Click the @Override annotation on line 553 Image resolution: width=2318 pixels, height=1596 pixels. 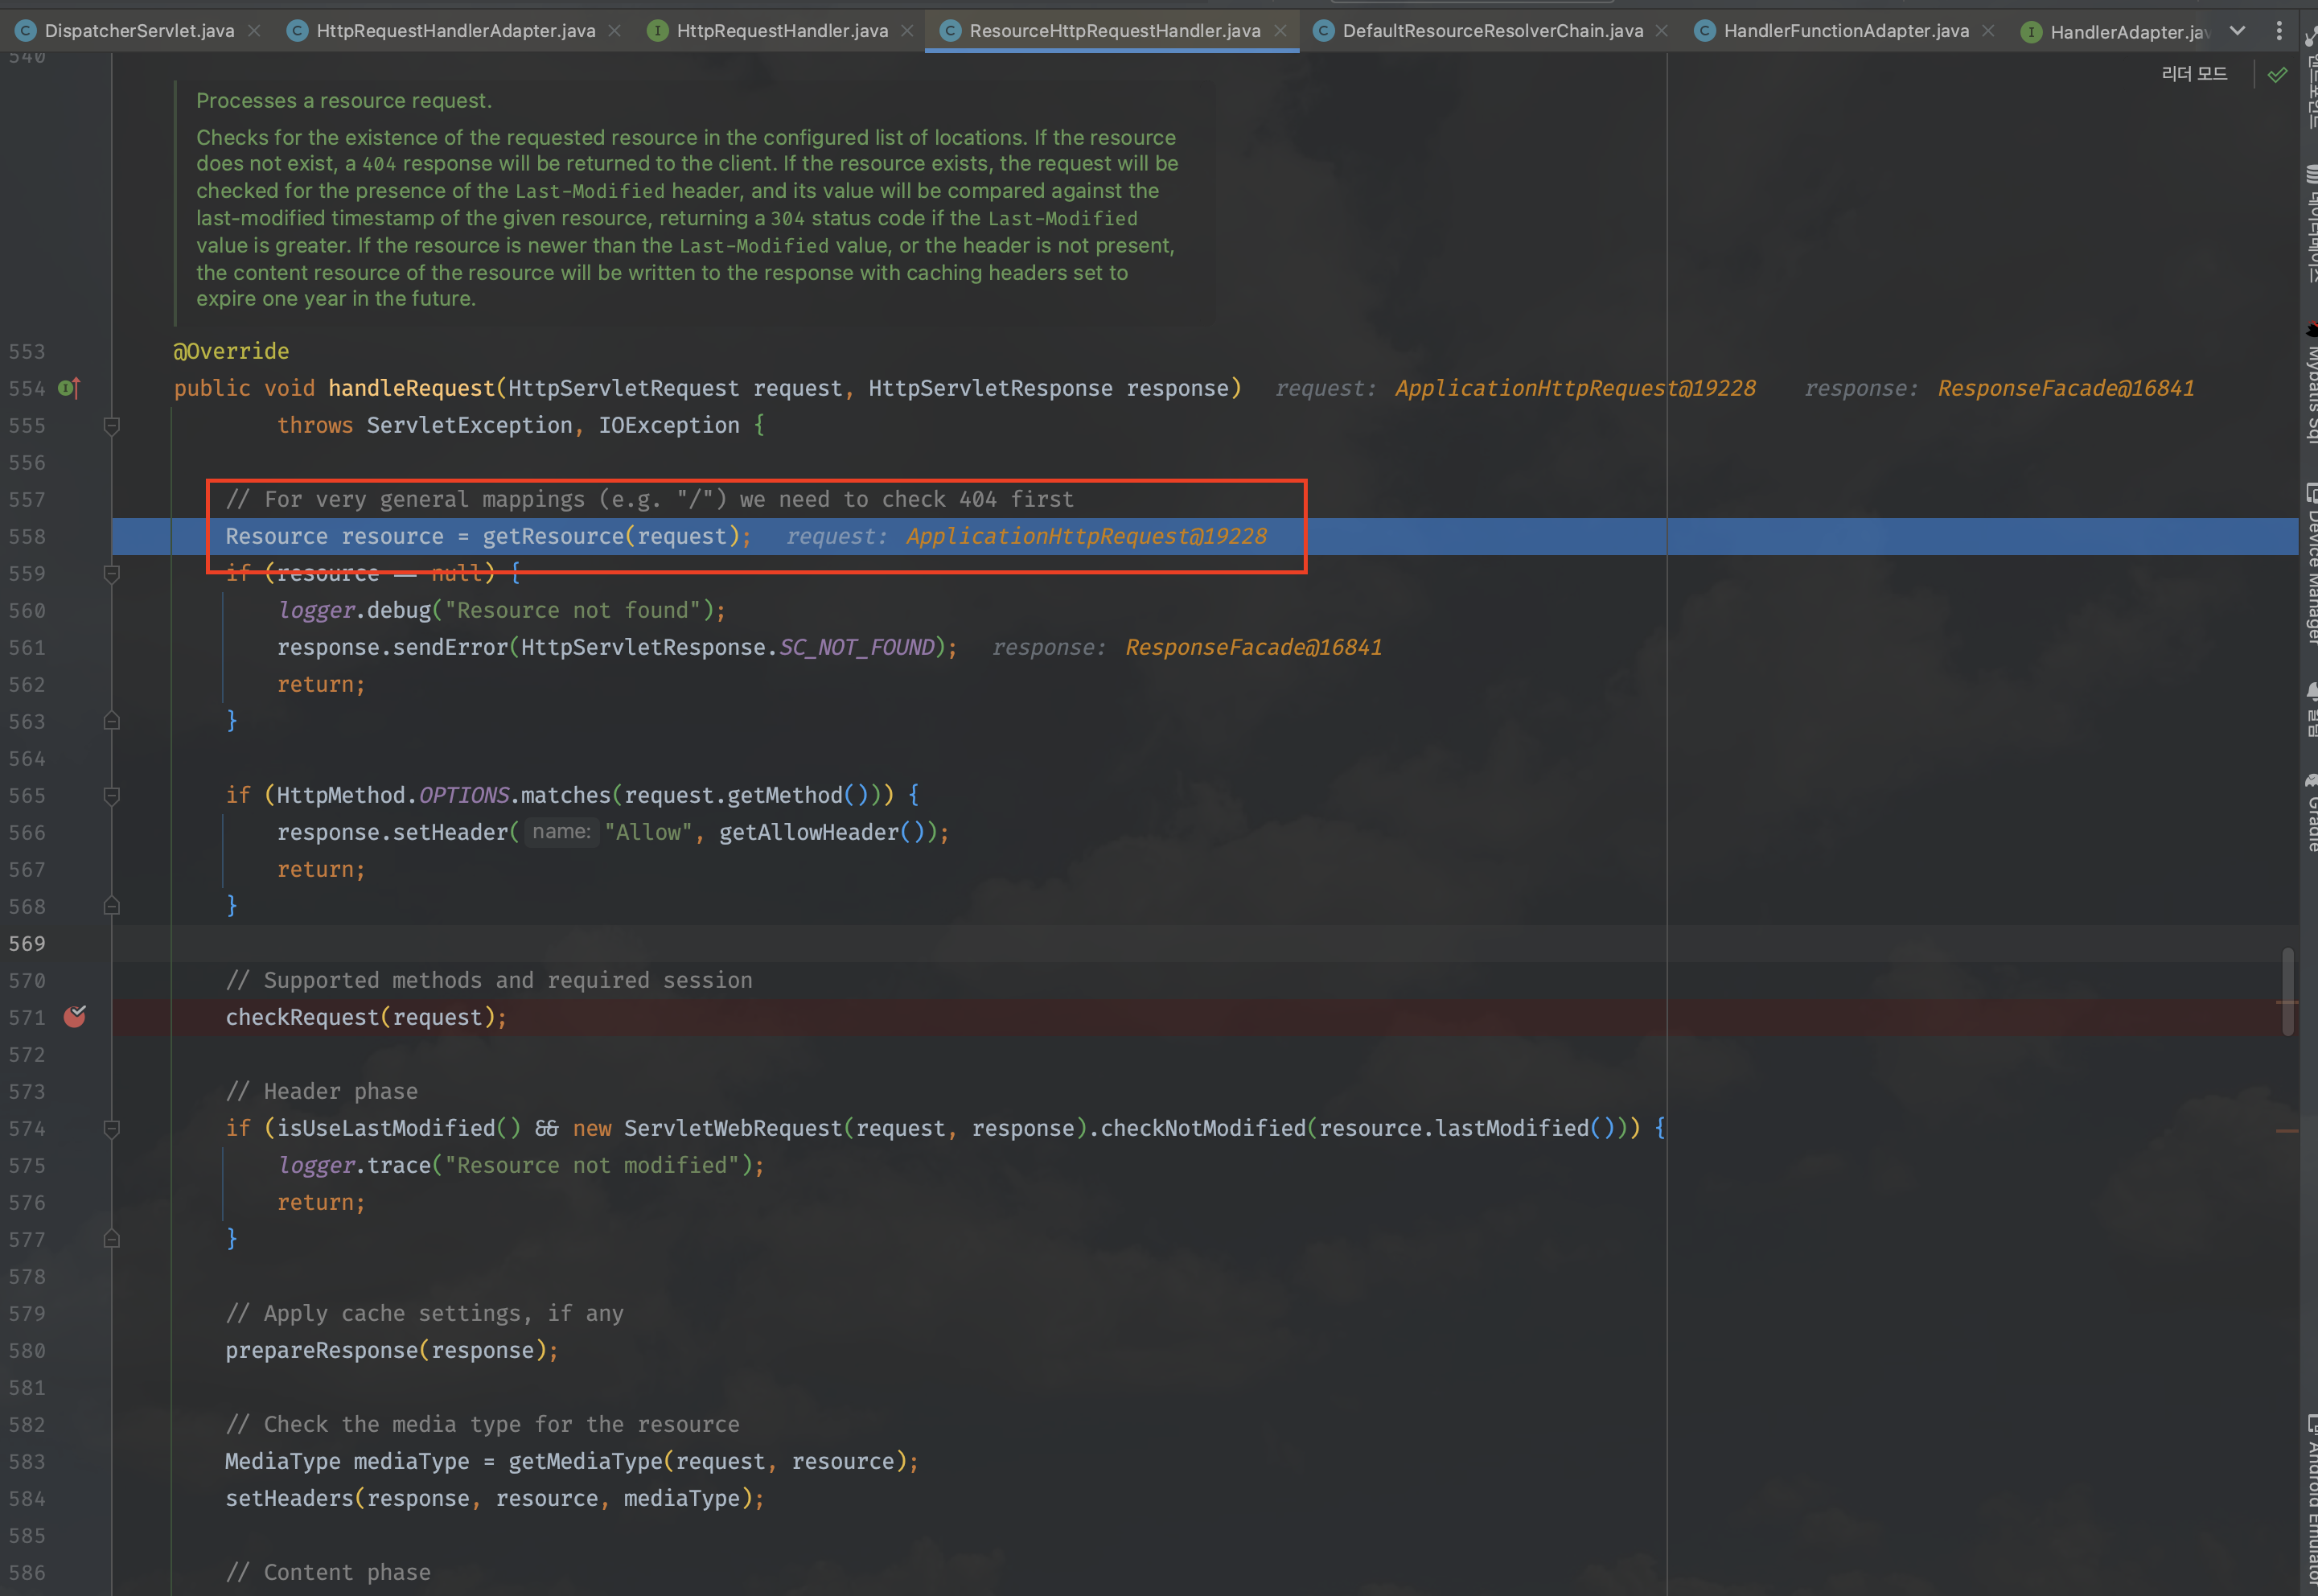231,351
